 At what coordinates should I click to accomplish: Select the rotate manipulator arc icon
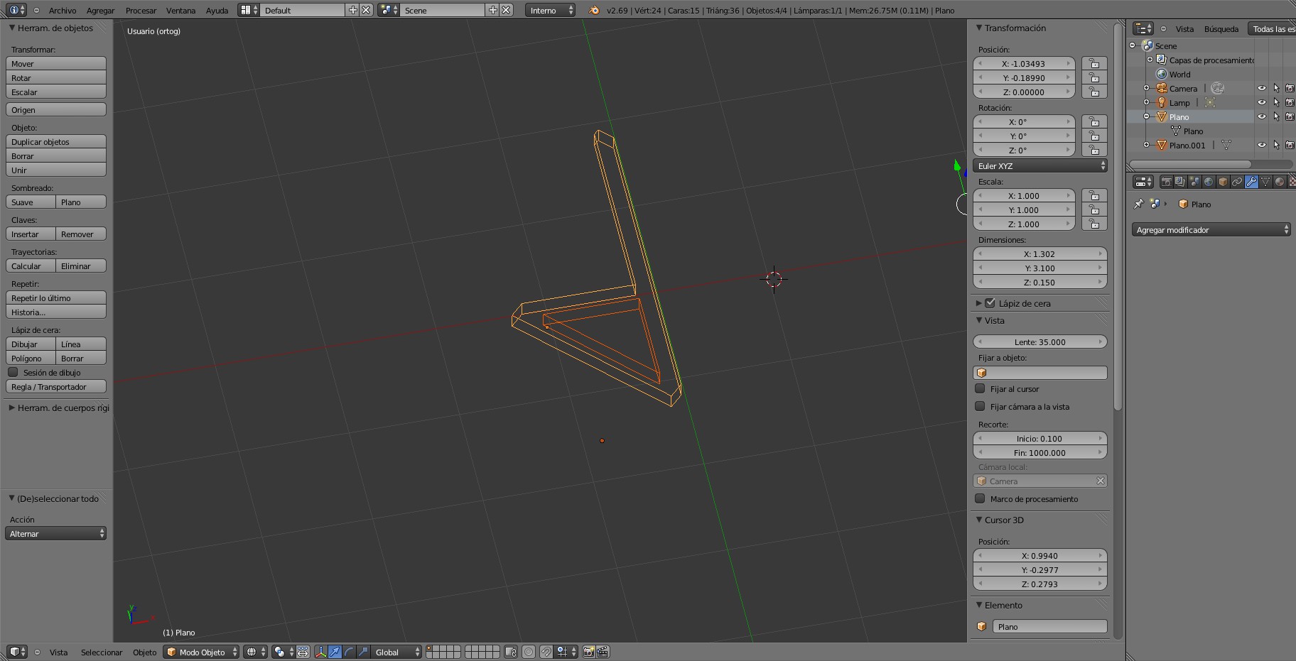349,652
